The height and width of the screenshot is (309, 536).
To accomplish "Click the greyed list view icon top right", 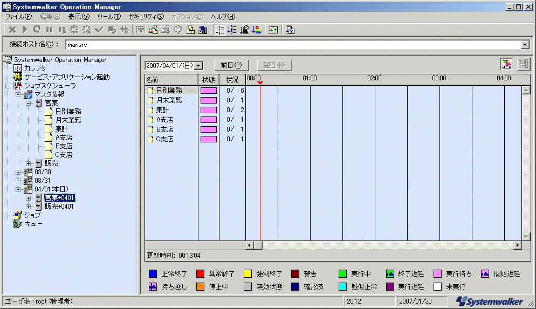I will tap(524, 64).
